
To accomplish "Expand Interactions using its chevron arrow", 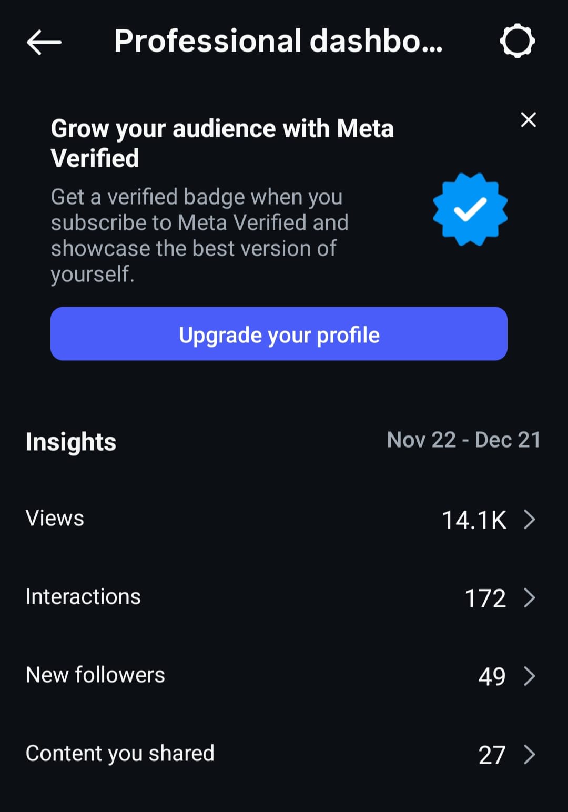I will 530,598.
